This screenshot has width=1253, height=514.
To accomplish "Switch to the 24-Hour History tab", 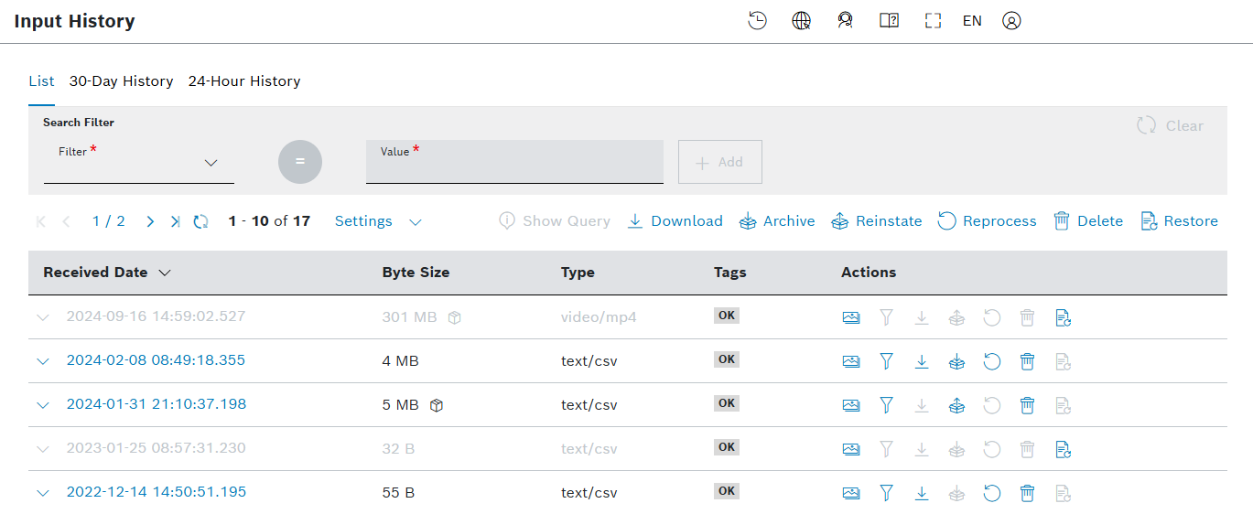I will click(244, 81).
